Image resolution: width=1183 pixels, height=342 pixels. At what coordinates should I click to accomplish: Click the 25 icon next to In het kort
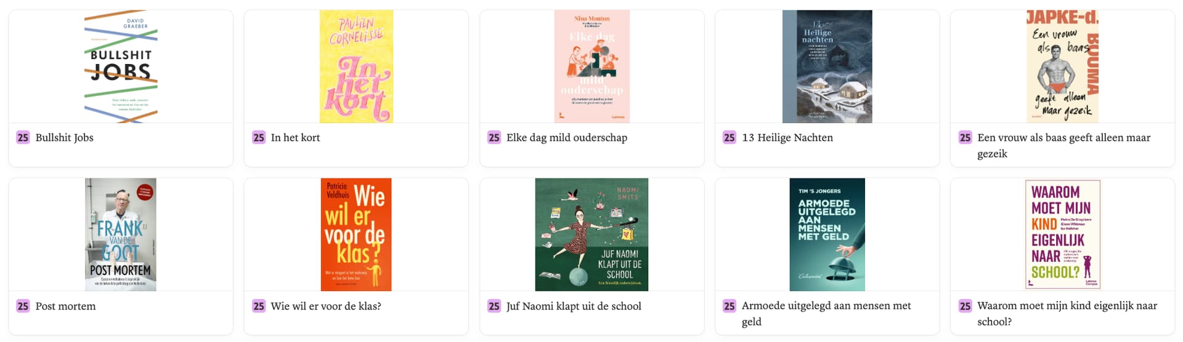259,138
